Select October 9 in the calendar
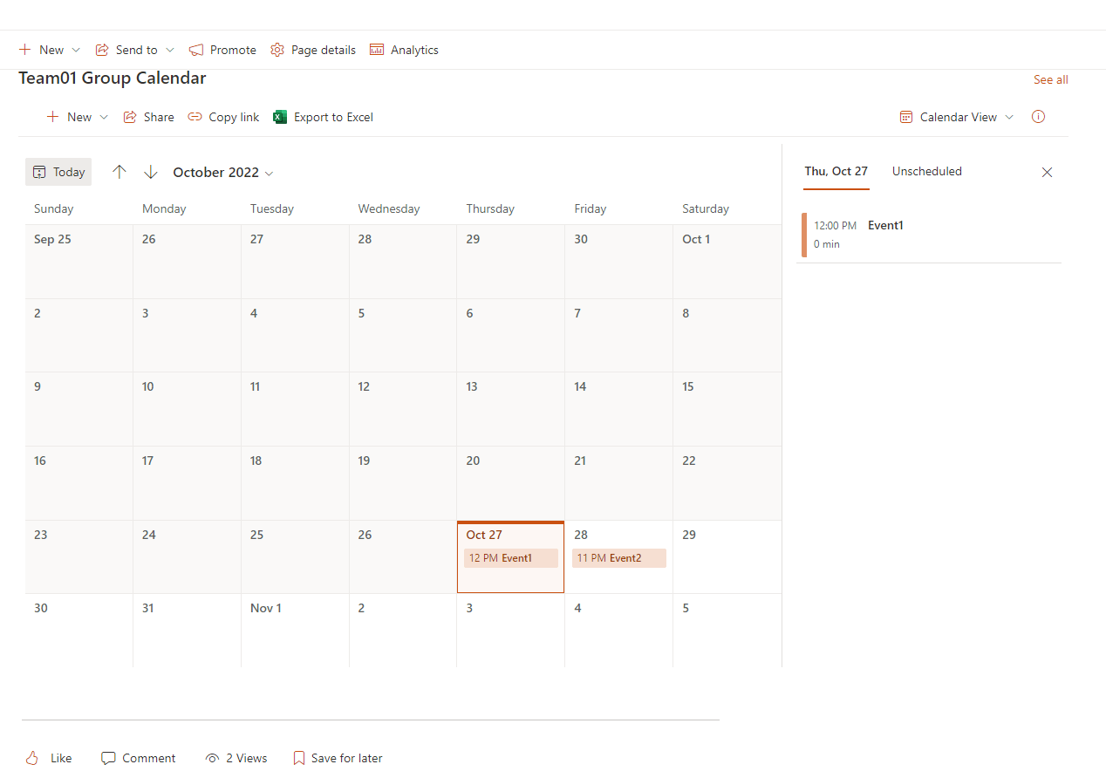This screenshot has height=778, width=1106. coord(79,409)
